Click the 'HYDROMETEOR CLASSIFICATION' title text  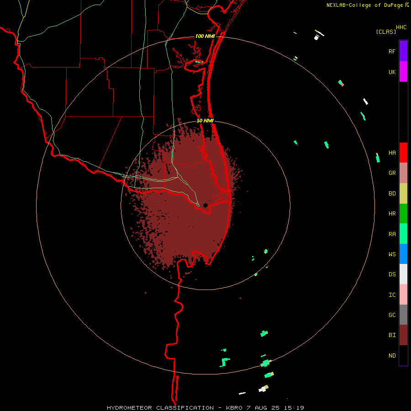(160, 408)
